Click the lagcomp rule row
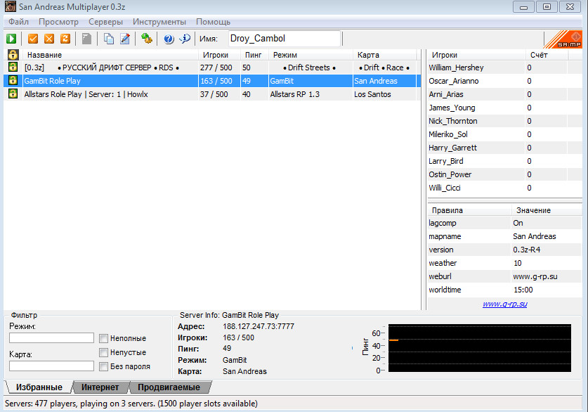 (x=504, y=223)
